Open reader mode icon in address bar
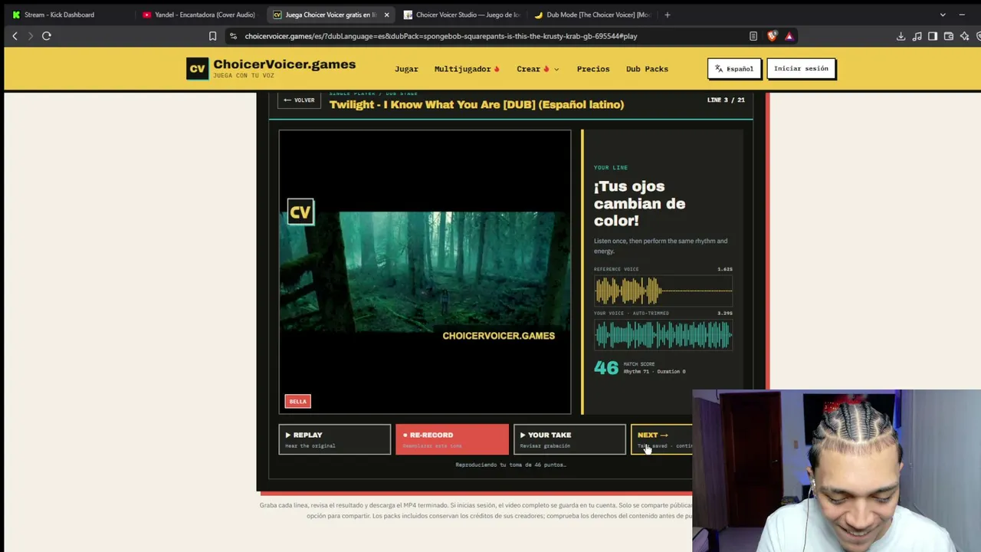 [x=753, y=36]
